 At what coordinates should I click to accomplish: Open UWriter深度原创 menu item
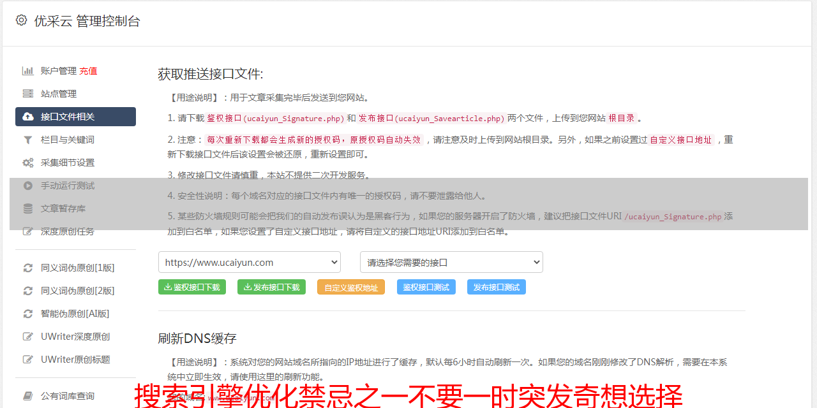point(75,337)
